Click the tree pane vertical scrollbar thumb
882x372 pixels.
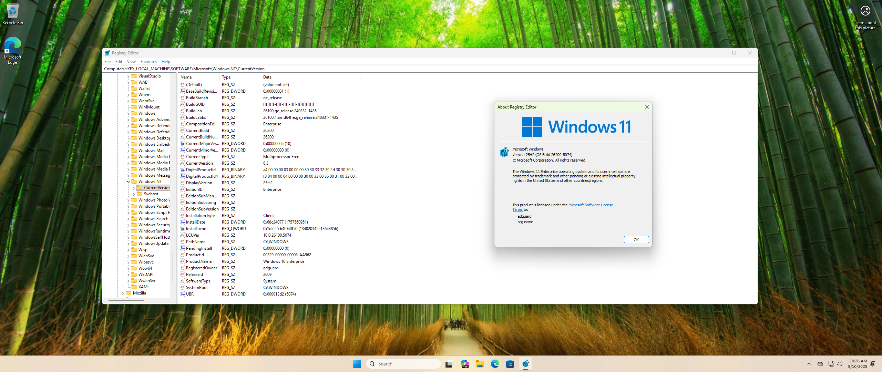pyautogui.click(x=173, y=267)
